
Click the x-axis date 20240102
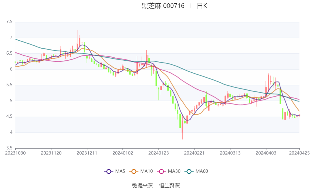[123, 153]
